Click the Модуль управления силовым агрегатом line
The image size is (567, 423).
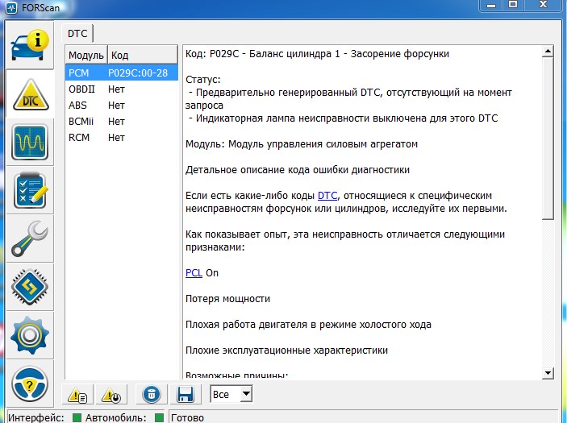302,144
